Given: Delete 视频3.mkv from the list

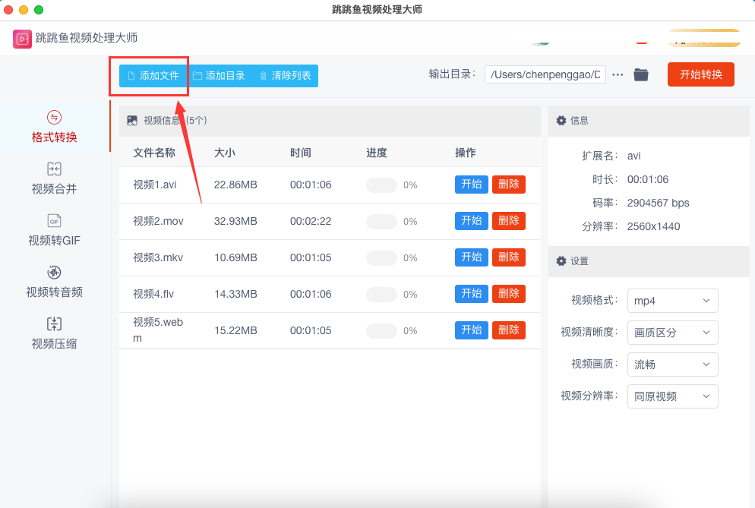Looking at the screenshot, I should click(508, 257).
